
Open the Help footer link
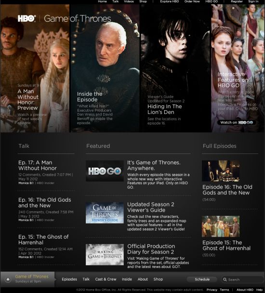[x=259, y=290]
